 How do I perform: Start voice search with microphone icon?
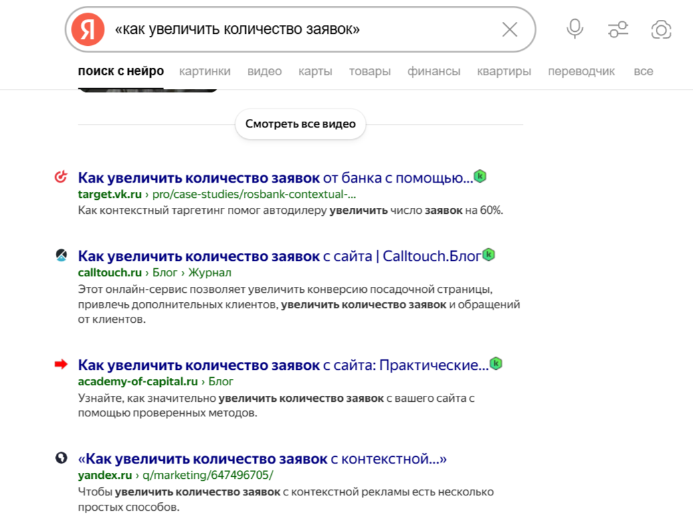click(x=575, y=29)
